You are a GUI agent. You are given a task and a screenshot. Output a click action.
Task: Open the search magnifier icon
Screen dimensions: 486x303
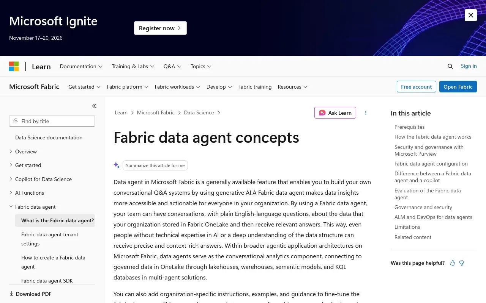(x=450, y=66)
